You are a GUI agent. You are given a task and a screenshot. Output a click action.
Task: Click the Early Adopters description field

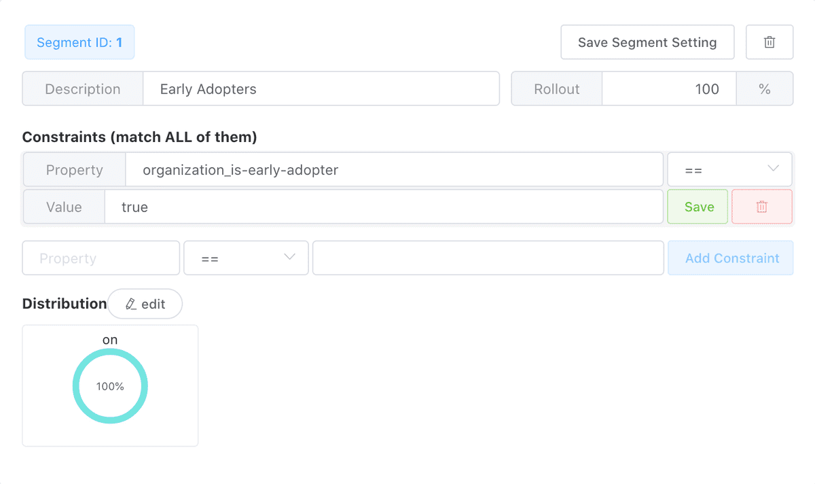point(321,89)
